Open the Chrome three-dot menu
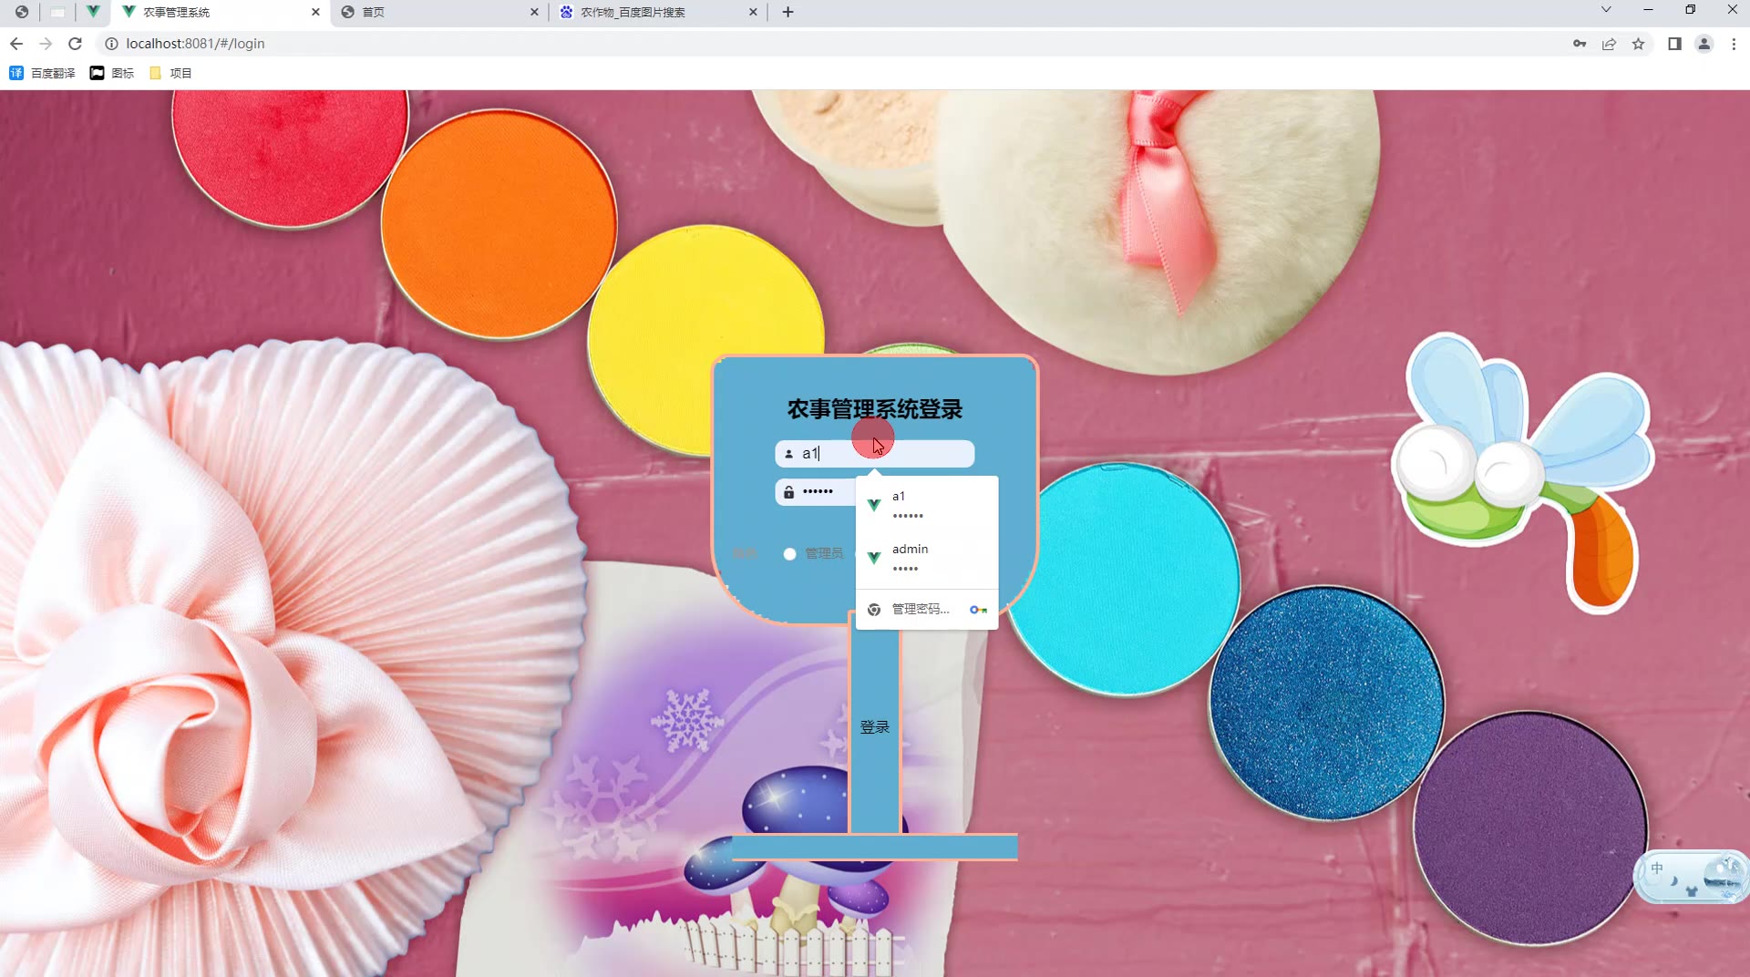The image size is (1750, 977). [x=1734, y=44]
